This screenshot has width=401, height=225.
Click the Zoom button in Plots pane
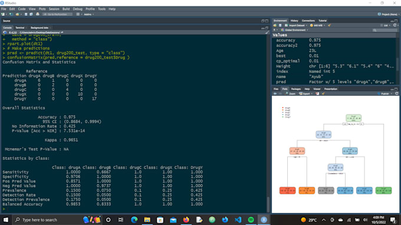290,93
